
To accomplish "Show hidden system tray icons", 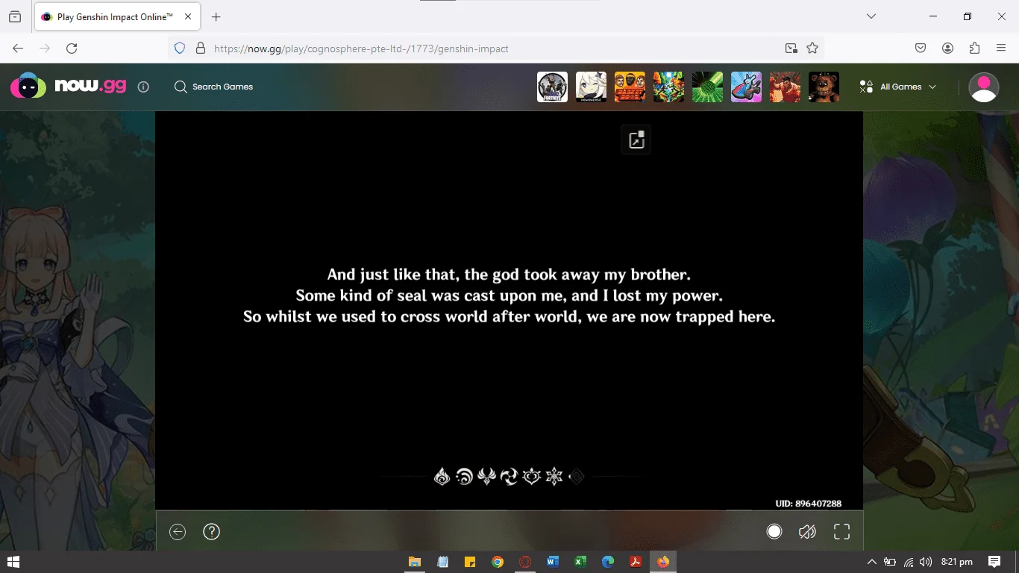I will 871,562.
